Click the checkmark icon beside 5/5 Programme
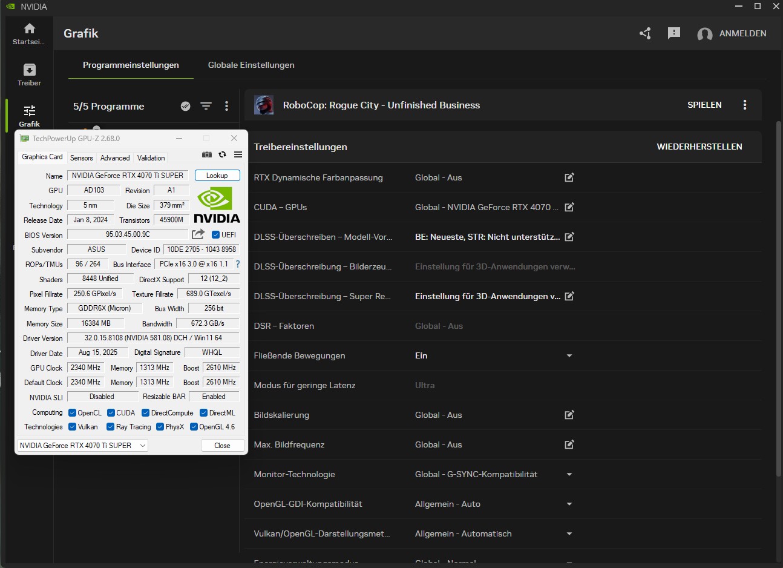Image resolution: width=783 pixels, height=568 pixels. (186, 106)
